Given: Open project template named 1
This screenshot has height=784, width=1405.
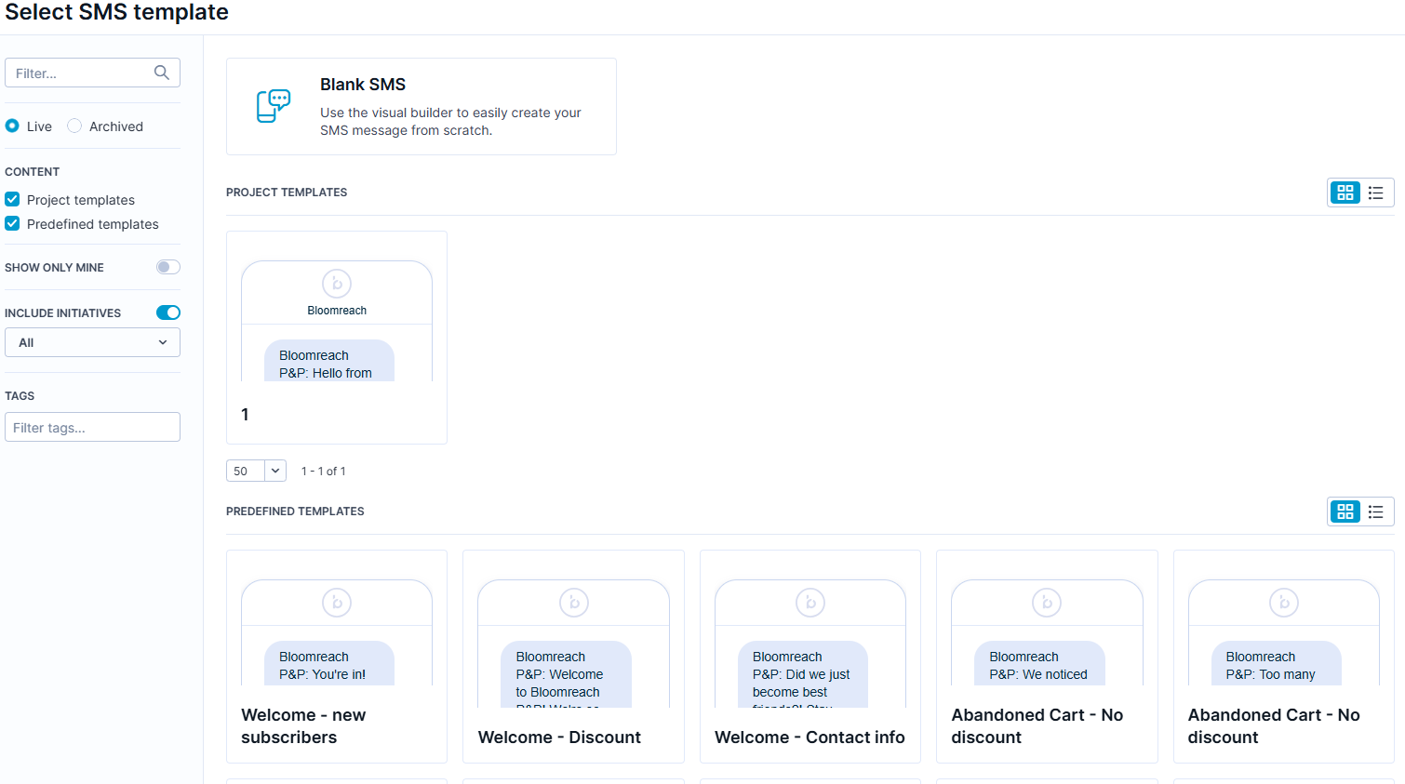Looking at the screenshot, I should 337,338.
